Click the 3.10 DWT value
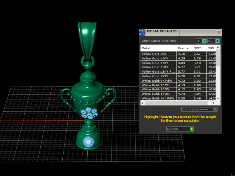Viewport: 235px width, 176px height. [197, 63]
